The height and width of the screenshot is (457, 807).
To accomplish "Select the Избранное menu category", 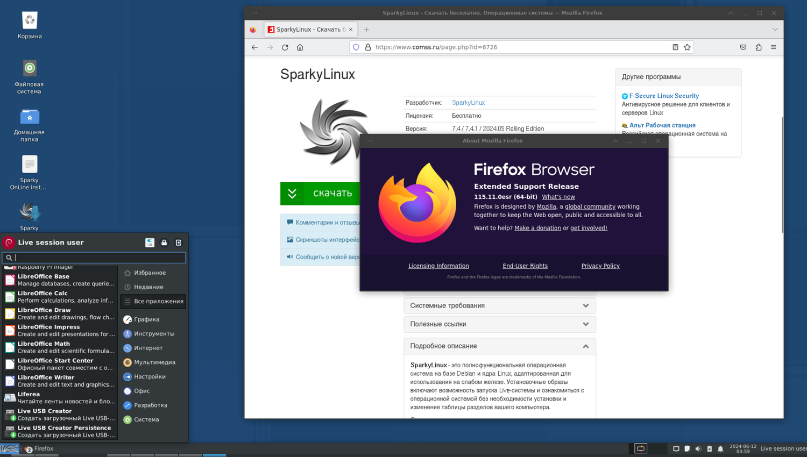I will 153,273.
